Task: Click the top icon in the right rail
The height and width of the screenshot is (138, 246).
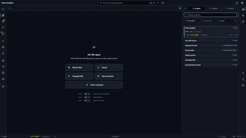Action: pyautogui.click(x=243, y=9)
